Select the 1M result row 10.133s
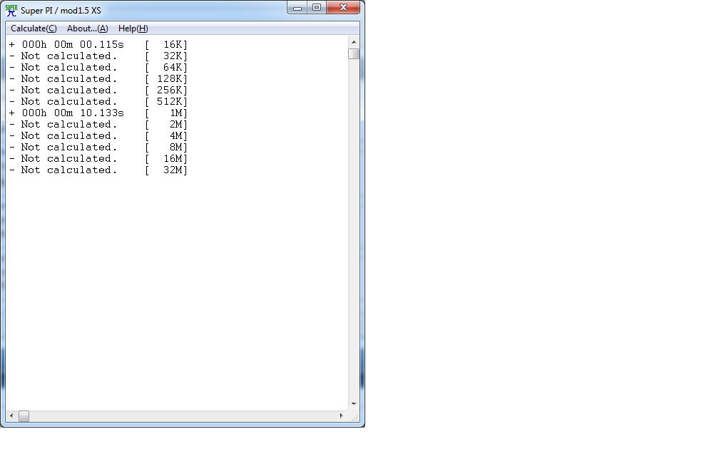This screenshot has height=449, width=719. pos(98,113)
